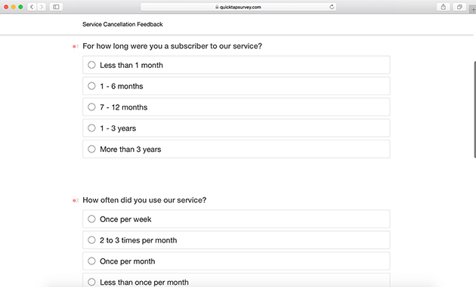Select "Once per week" usage option
476x287 pixels.
[91, 219]
